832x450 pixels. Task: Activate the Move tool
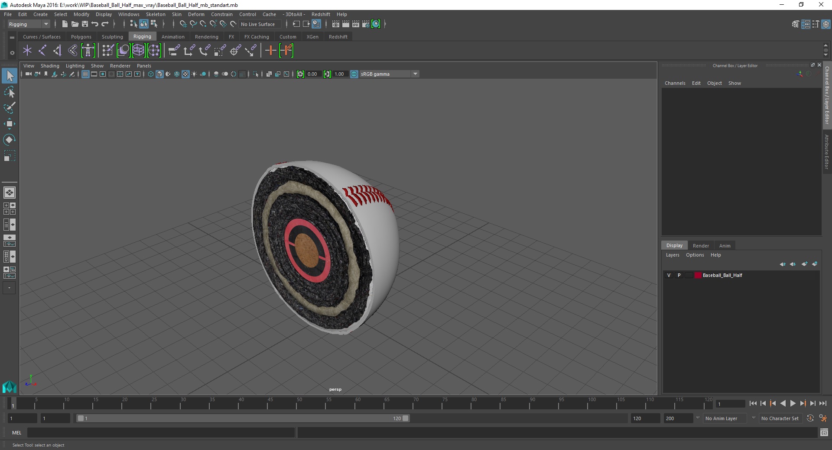click(10, 124)
